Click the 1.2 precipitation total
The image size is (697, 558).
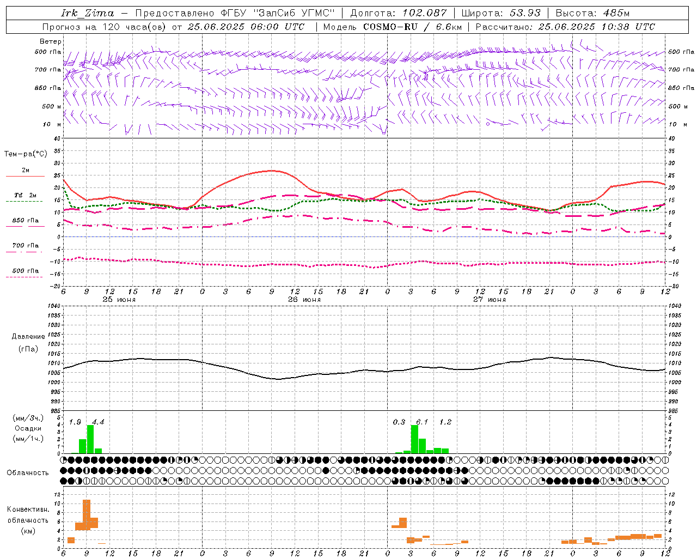(445, 422)
